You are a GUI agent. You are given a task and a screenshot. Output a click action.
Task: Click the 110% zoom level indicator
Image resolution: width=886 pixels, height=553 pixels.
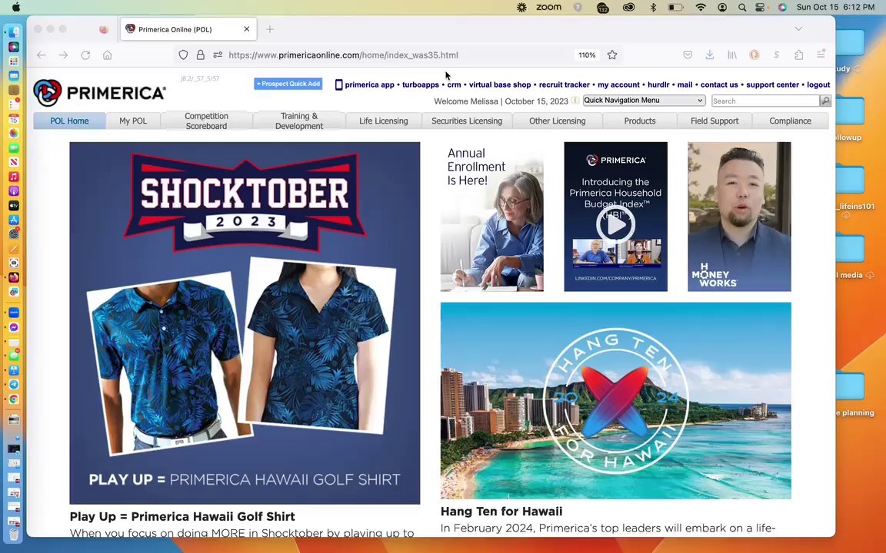coord(587,55)
